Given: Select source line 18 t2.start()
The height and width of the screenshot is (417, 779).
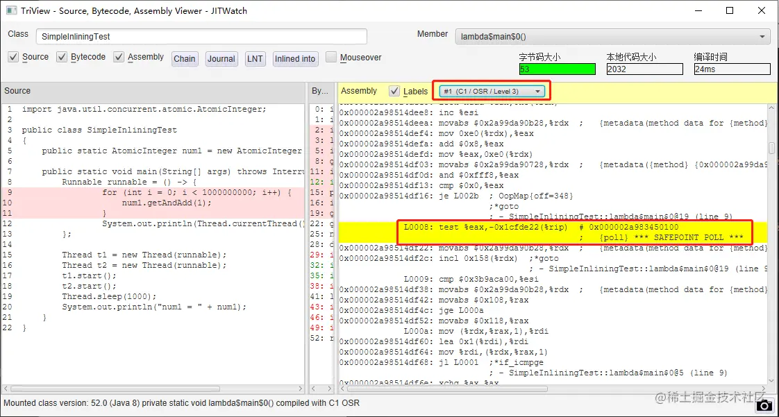Looking at the screenshot, I should 153,287.
